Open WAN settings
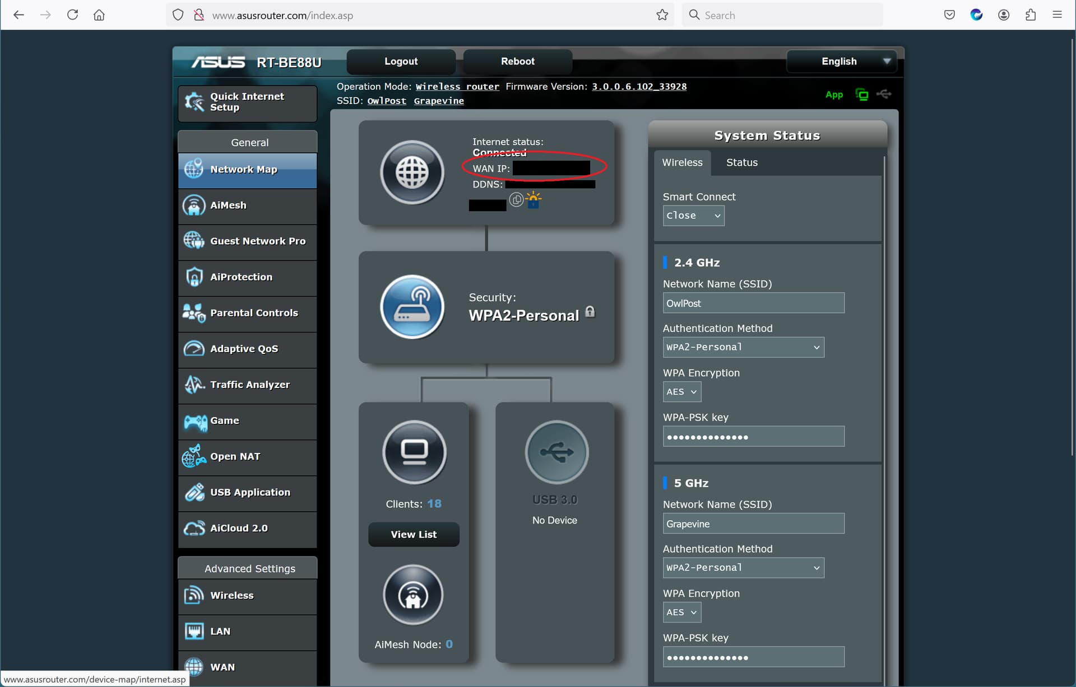Viewport: 1076px width, 687px height. 248,667
